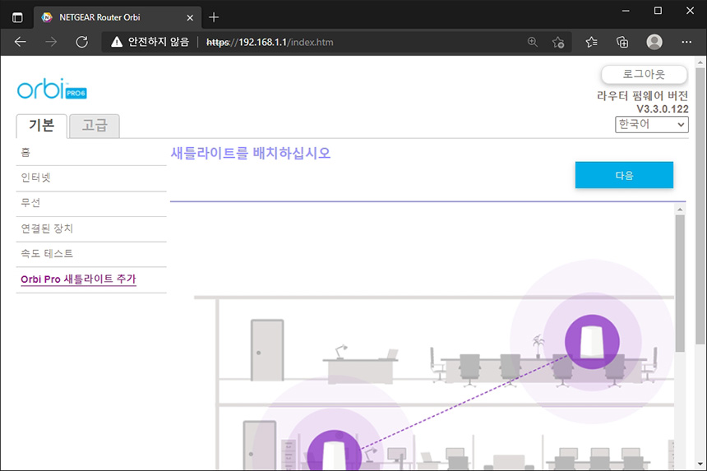The width and height of the screenshot is (707, 471).
Task: Click the inner content scrollbar up arrow
Action: point(680,210)
